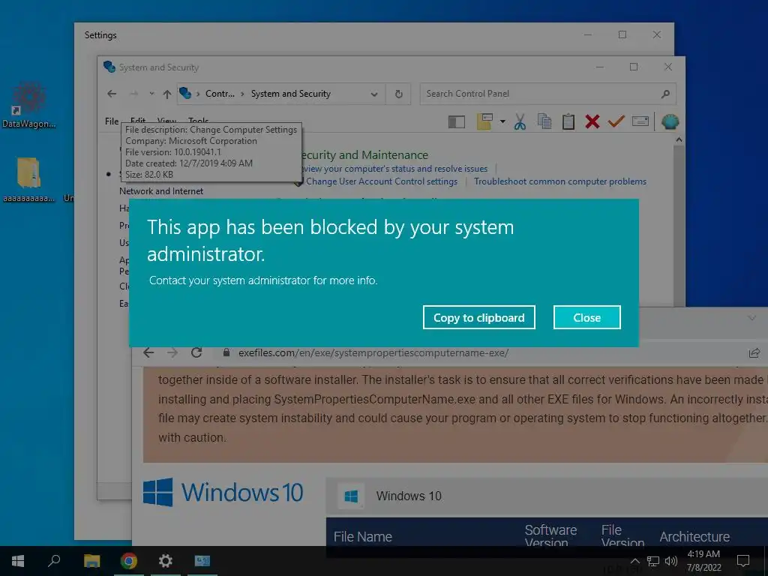This screenshot has width=768, height=576.
Task: Expand the Control Panel address bar dropdown
Action: click(x=374, y=94)
